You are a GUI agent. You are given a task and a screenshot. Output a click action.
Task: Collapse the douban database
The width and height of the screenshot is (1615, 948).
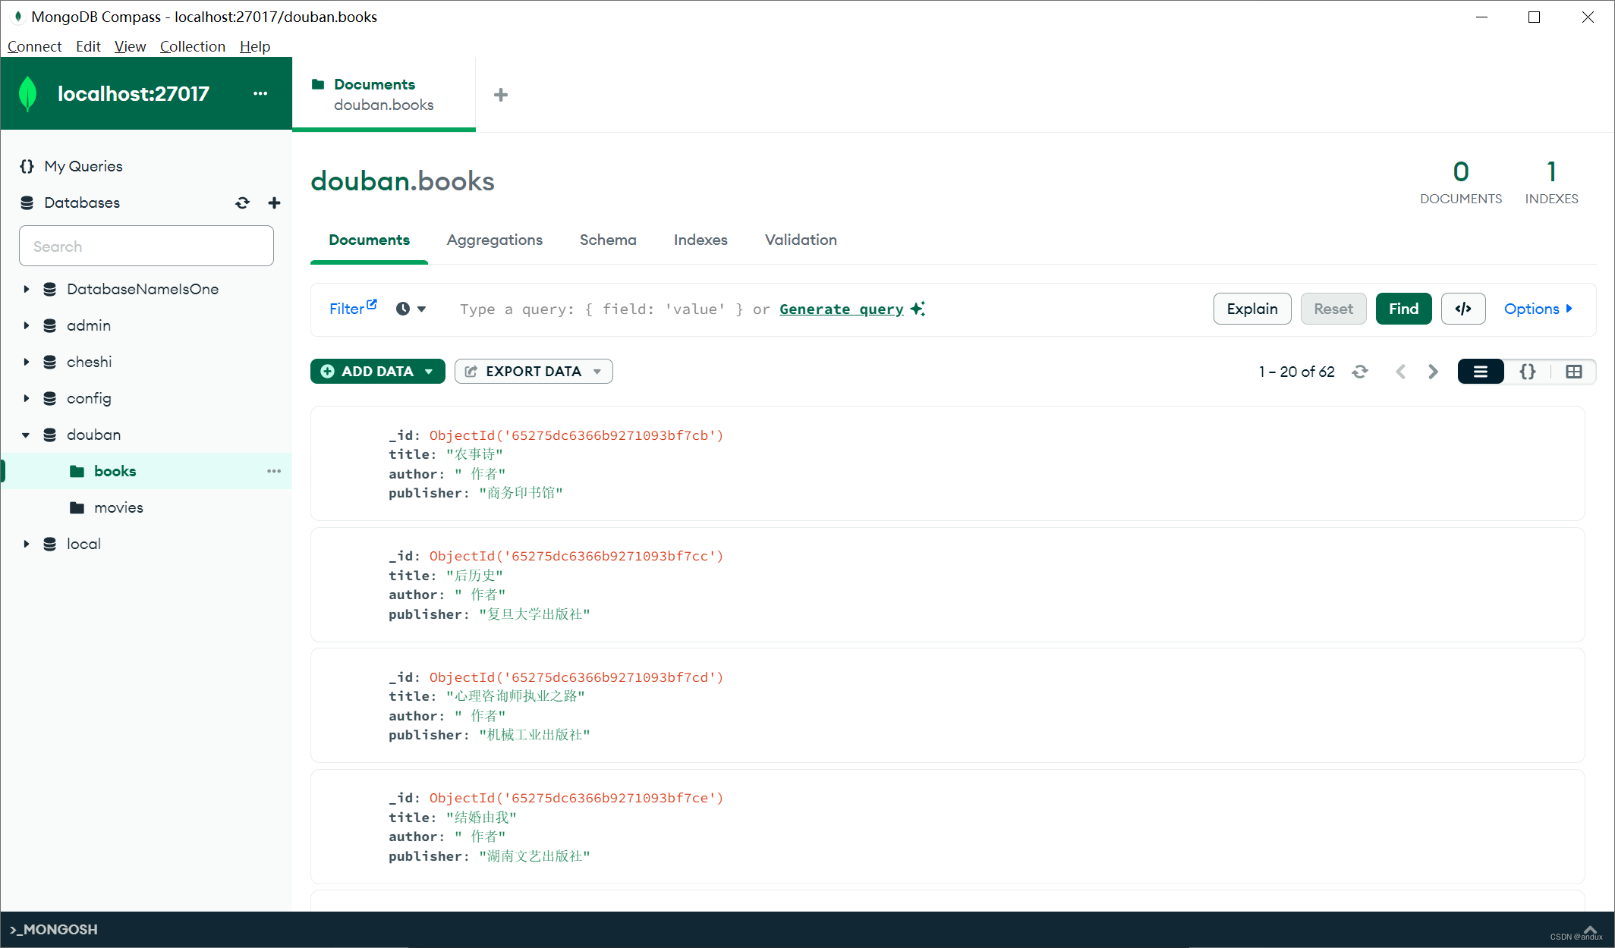[x=27, y=435]
